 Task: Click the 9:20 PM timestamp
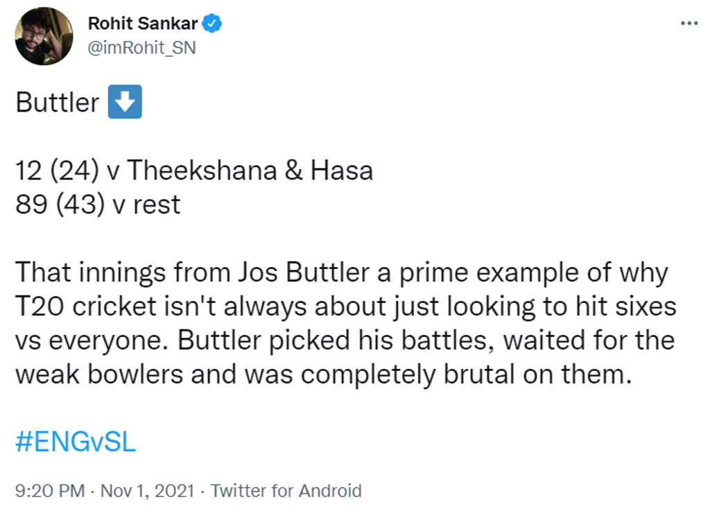click(50, 491)
